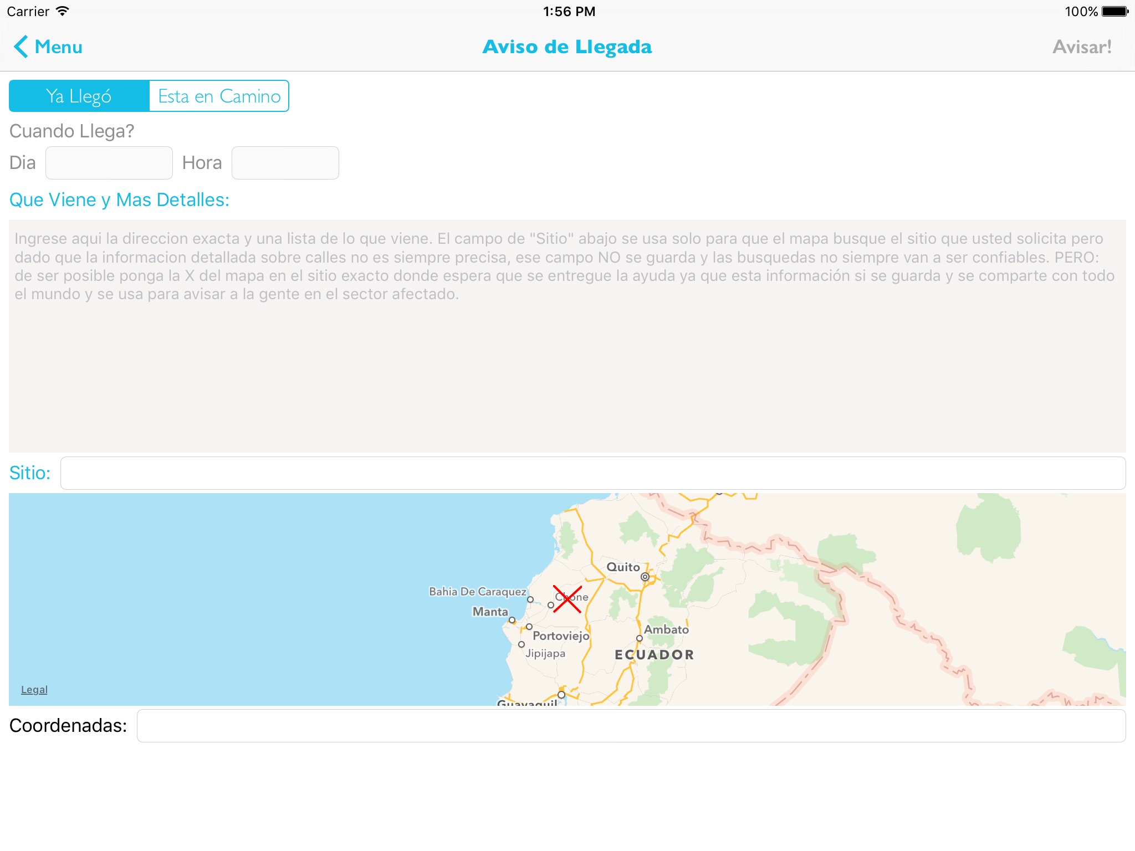Click the Ambato city dot on map
Screen dimensions: 1135x851
639,638
